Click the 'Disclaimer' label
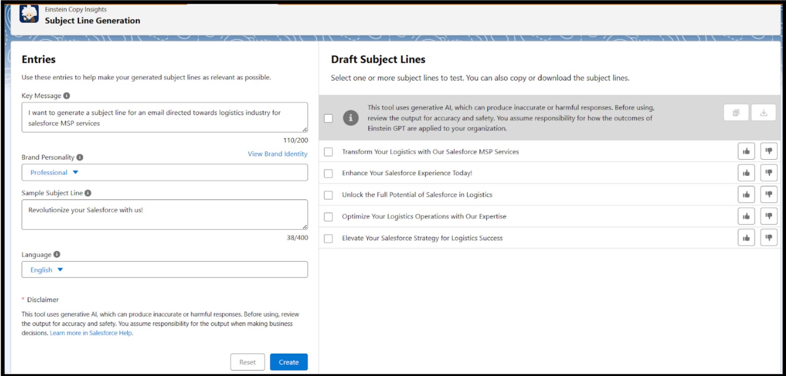This screenshot has width=786, height=376. tap(43, 300)
